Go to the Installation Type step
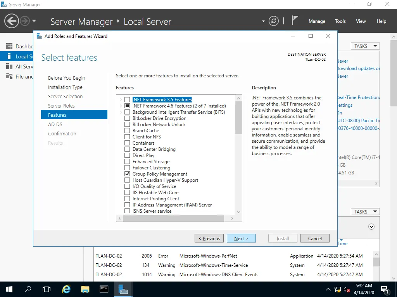This screenshot has width=397, height=297. [x=65, y=87]
